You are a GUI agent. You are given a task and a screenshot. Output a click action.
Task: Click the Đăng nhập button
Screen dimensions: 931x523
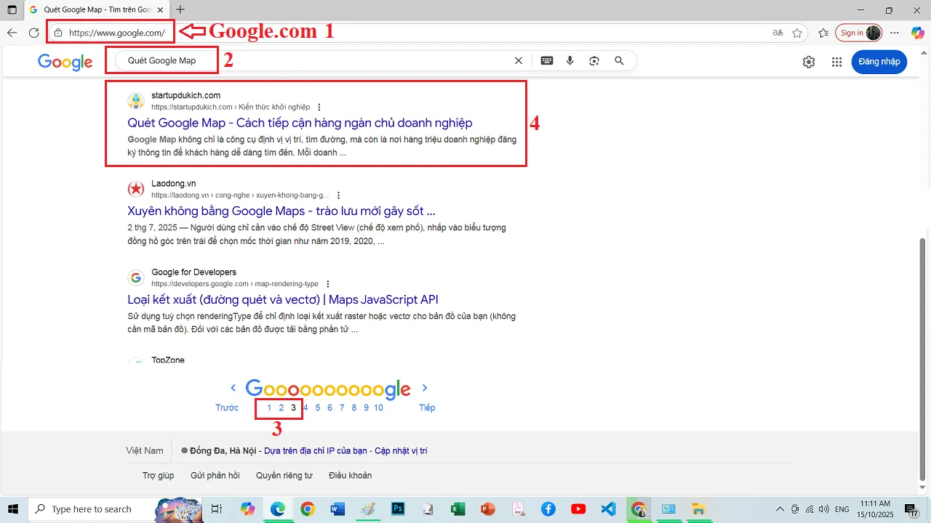879,62
